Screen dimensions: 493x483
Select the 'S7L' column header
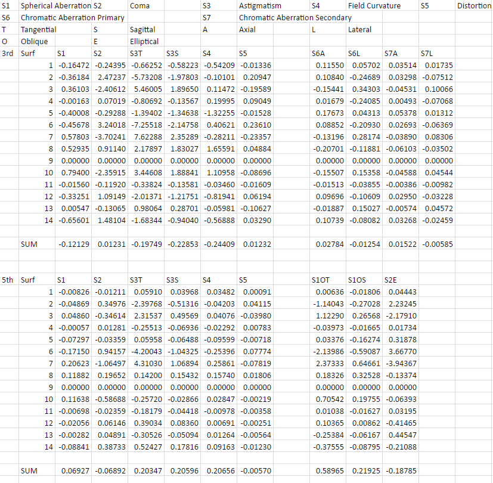coord(437,54)
